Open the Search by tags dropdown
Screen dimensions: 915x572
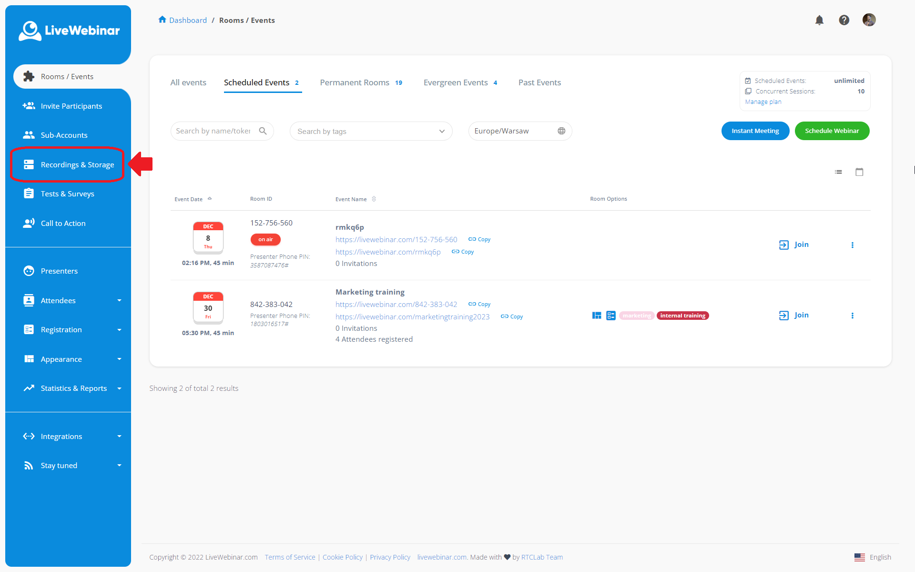point(371,132)
